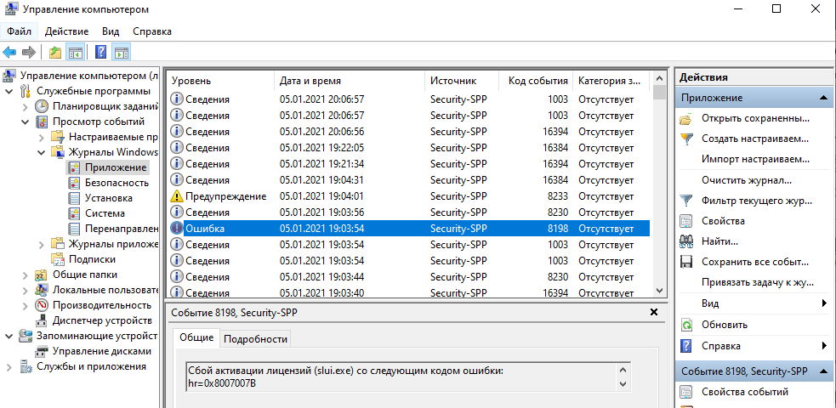Open the Действие menu
The image size is (836, 408).
[x=66, y=31]
